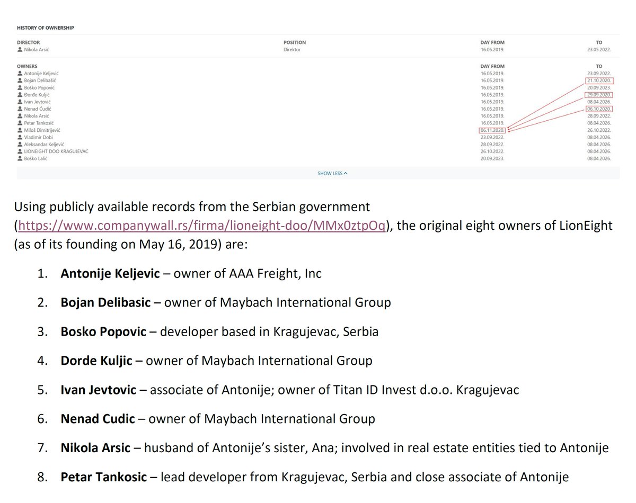Click the person icon next to Vladimir Dobi
The image size is (636, 503).
[x=20, y=137]
